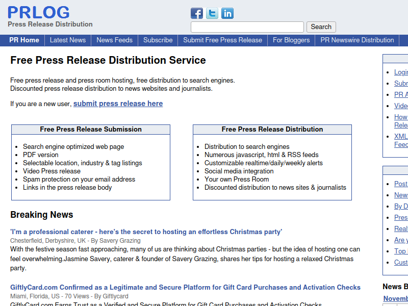Open the professional caterer Christmas party article
408x306 pixels.
[146, 232]
